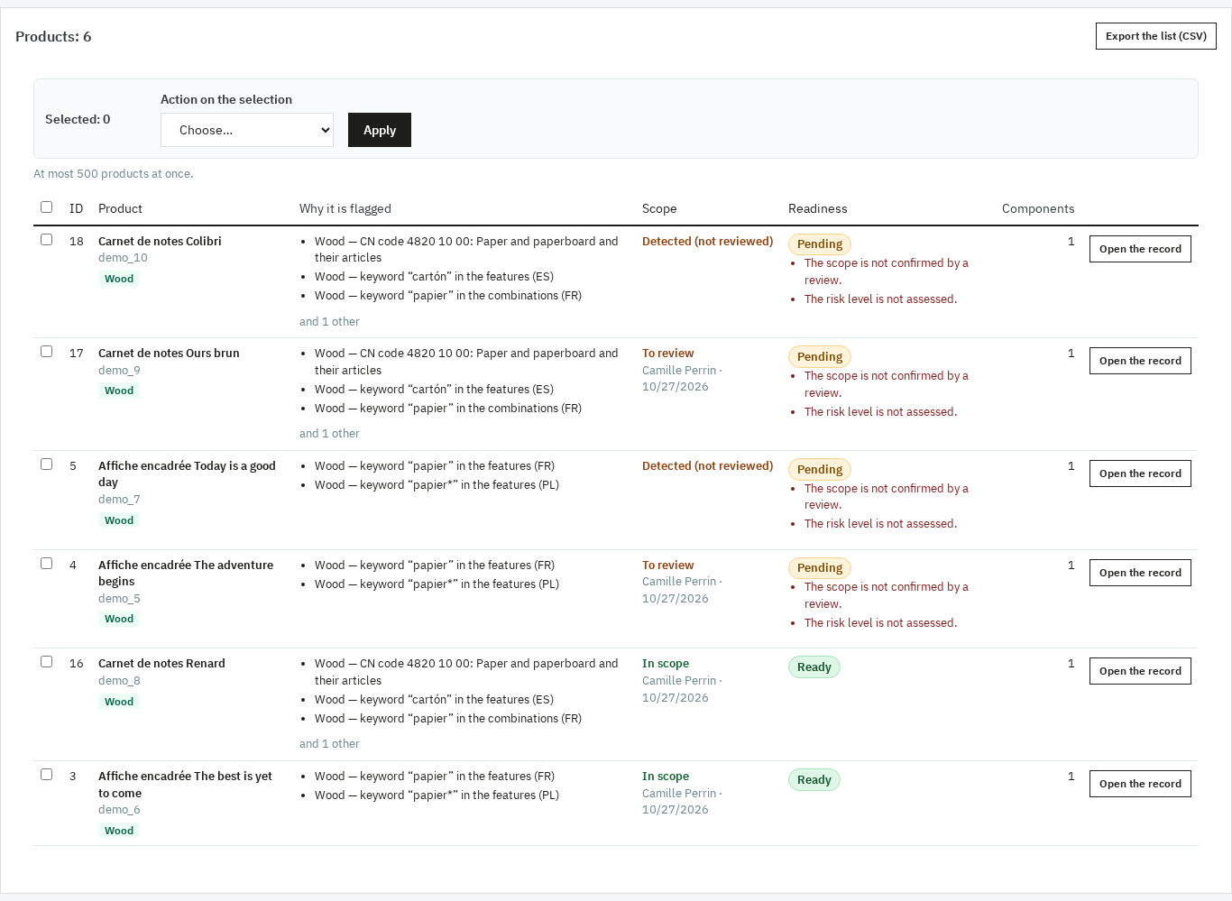Click the Ready badge in the Renard row
The image size is (1232, 901).
click(814, 667)
